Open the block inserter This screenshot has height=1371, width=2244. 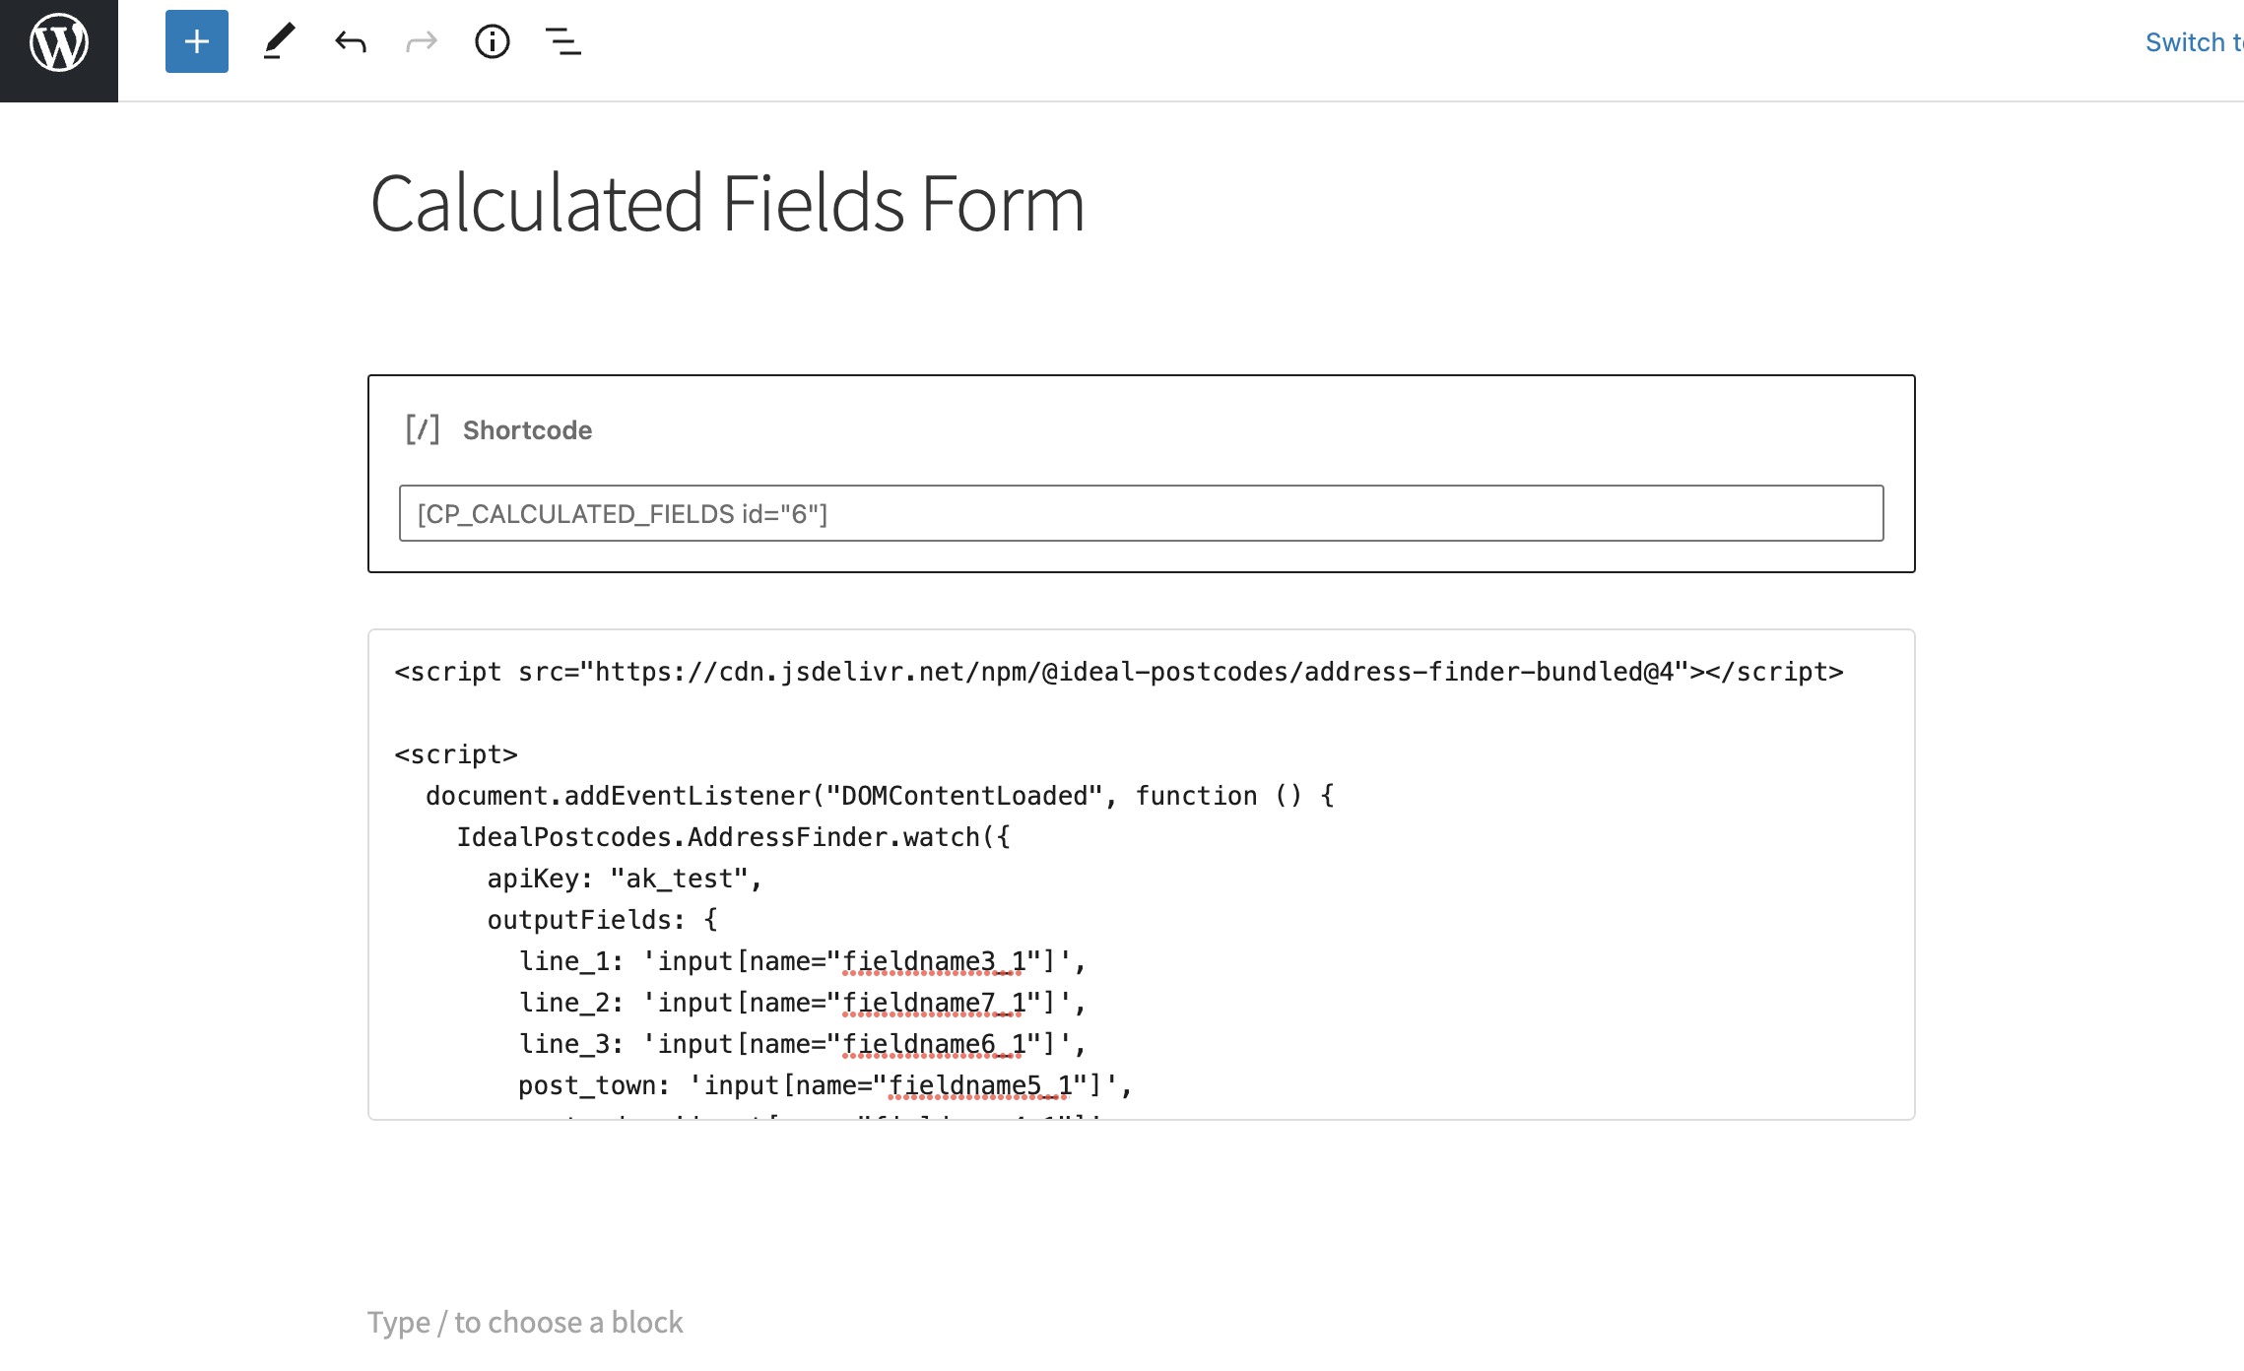[196, 42]
